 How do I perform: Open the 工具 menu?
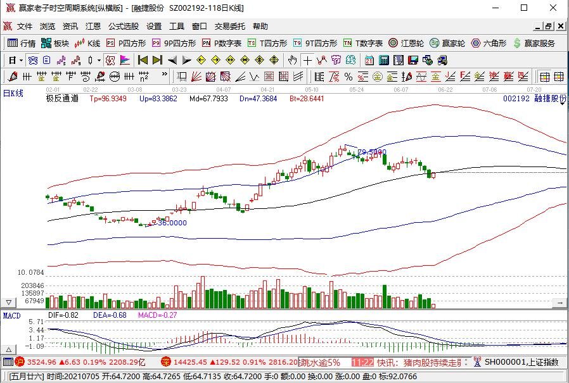click(x=177, y=27)
